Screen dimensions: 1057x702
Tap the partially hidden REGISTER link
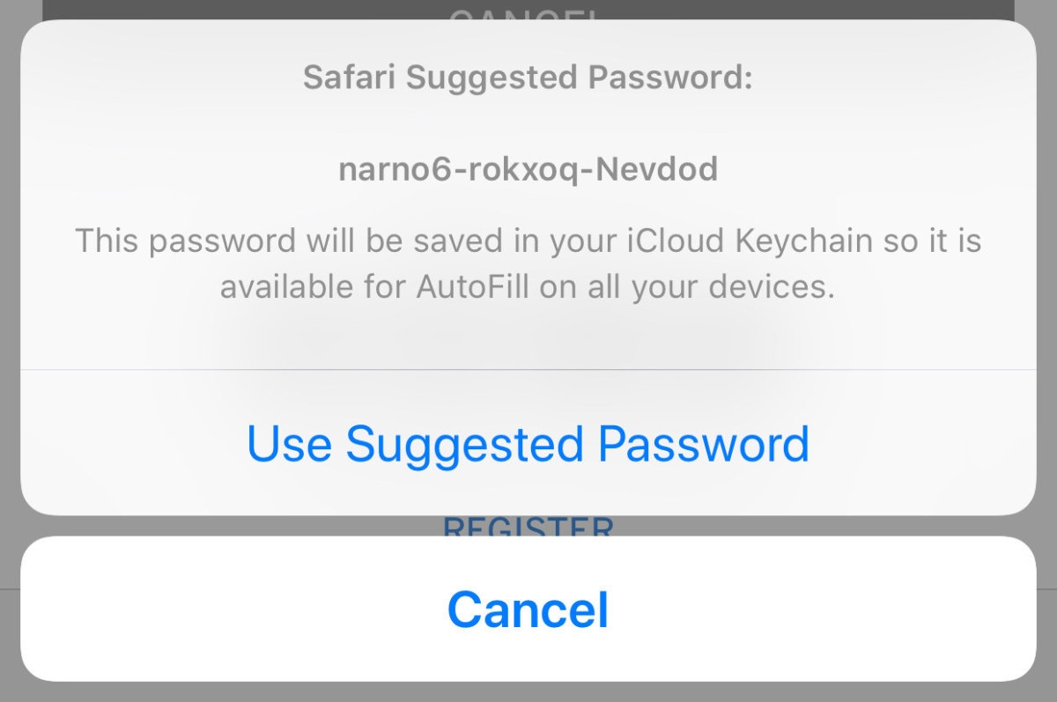[x=528, y=527]
